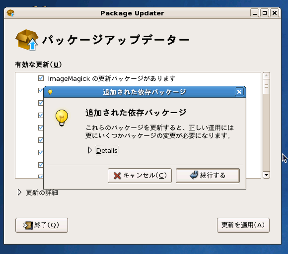Click the exit door icon on 終了 button
Viewport: 288px width, 254px height.
click(28, 225)
